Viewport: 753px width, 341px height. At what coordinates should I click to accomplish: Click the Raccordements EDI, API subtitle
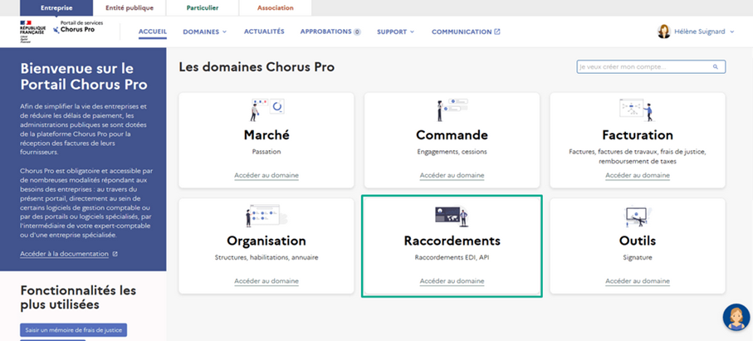tap(452, 257)
